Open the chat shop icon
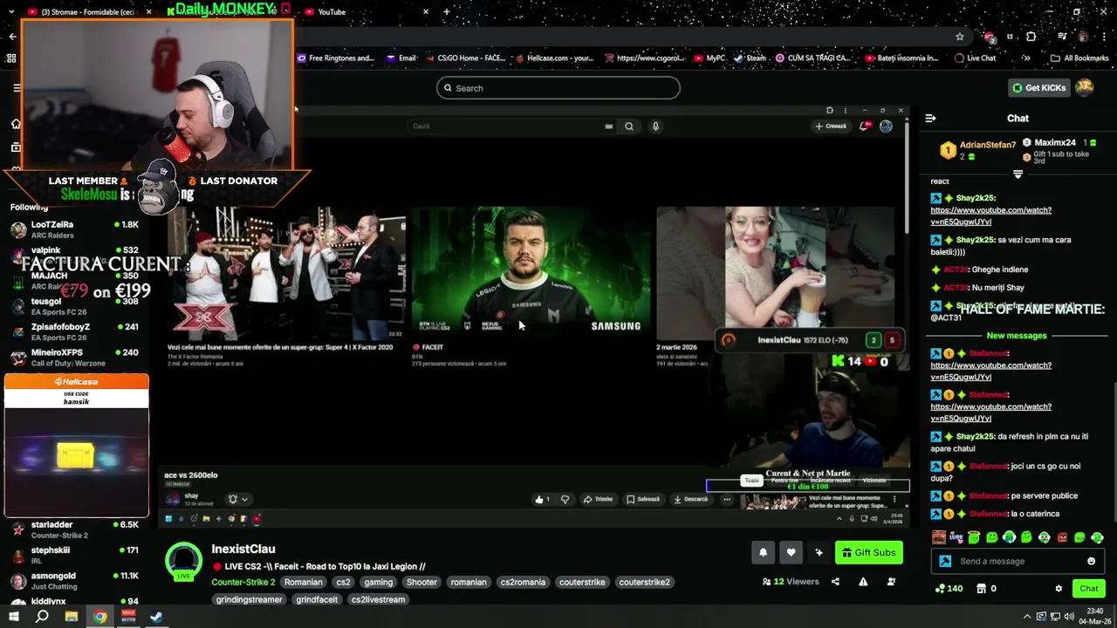 tap(981, 589)
